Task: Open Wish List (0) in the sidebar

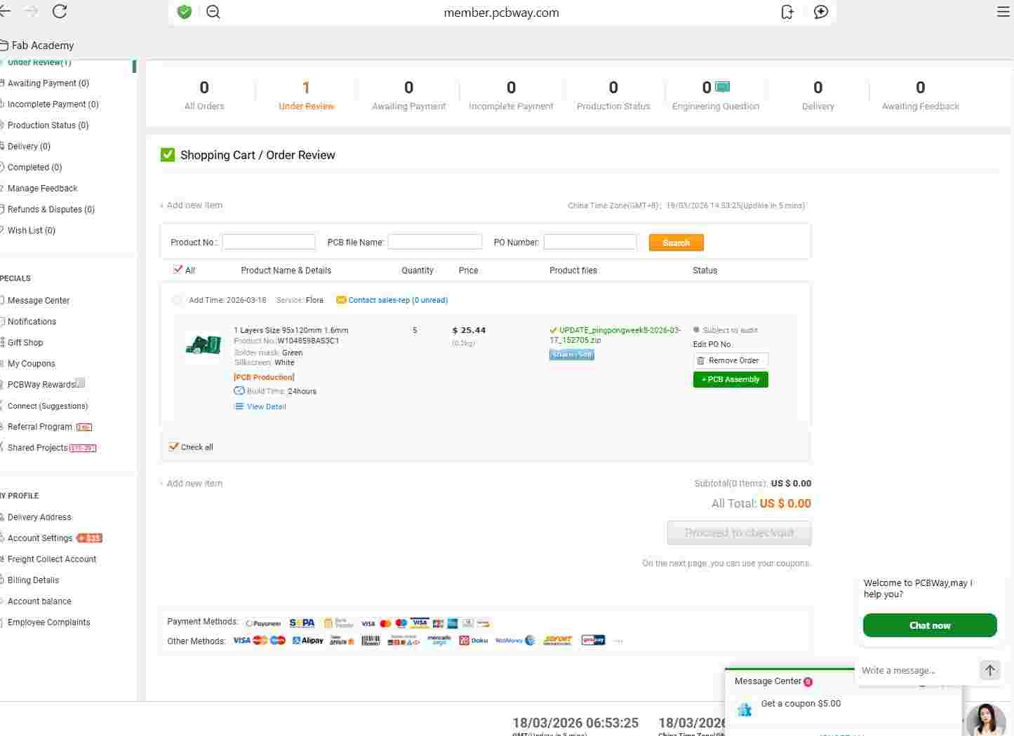Action: [x=32, y=231]
